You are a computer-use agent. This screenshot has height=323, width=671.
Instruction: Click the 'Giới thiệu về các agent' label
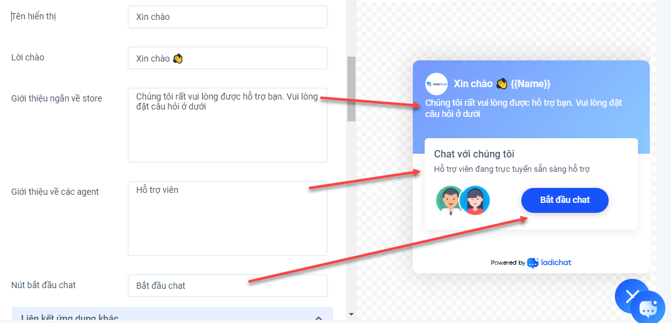pos(55,192)
